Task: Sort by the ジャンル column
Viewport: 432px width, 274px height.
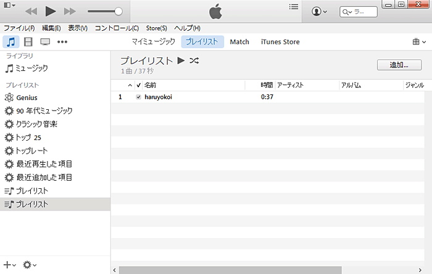Action: 414,85
